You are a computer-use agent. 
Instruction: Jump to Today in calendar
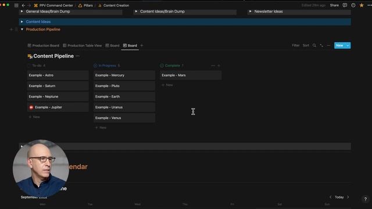pos(339,197)
